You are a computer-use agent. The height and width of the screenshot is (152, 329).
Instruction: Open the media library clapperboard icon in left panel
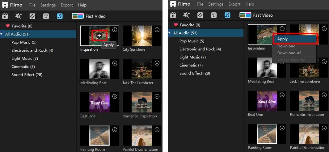pyautogui.click(x=5, y=16)
